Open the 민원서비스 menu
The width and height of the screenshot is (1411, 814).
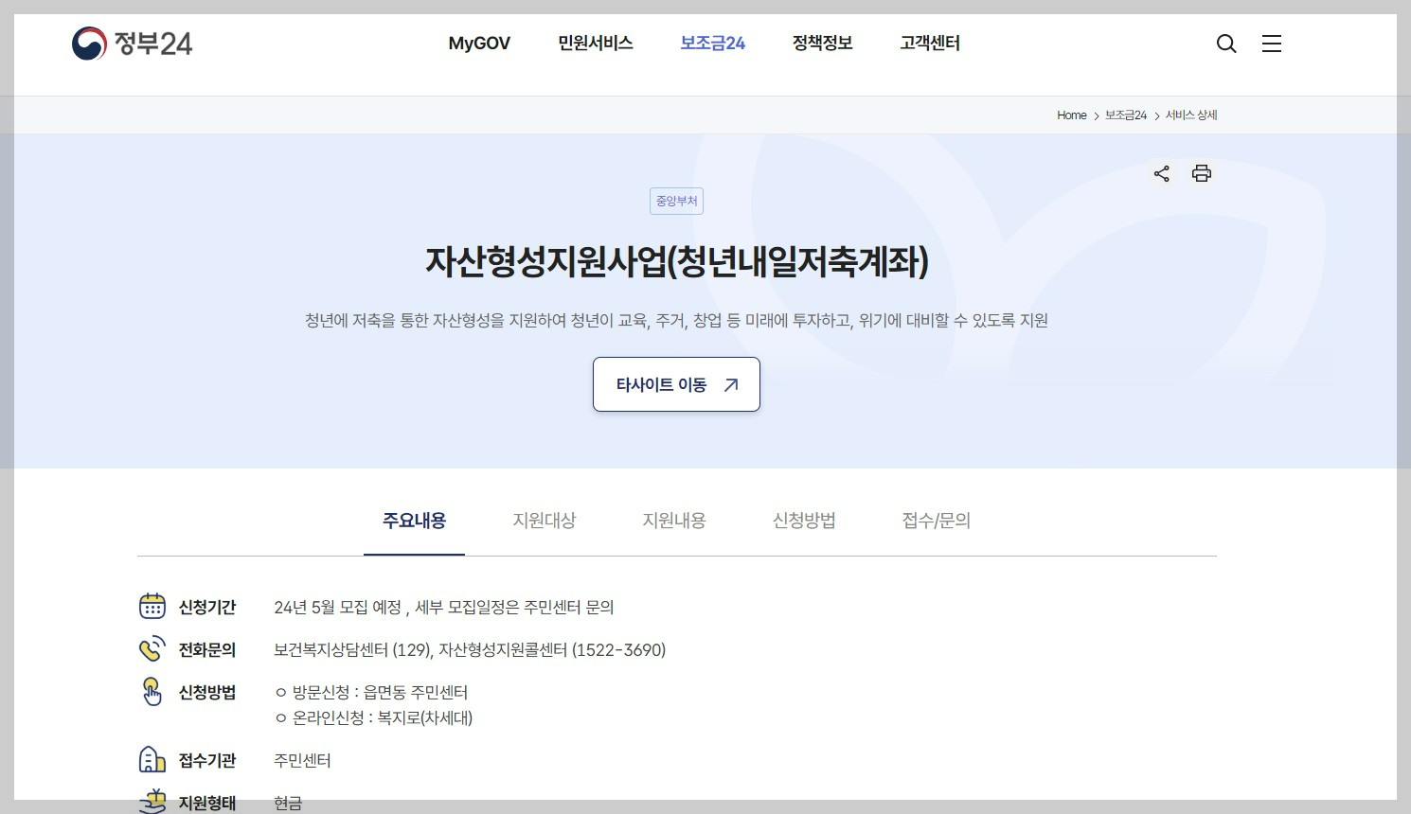(596, 44)
